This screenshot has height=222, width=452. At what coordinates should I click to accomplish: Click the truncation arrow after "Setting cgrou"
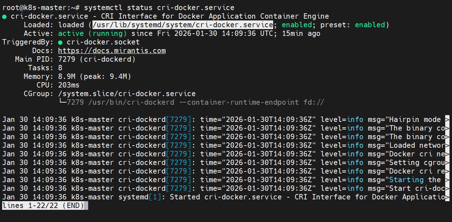tap(447, 163)
